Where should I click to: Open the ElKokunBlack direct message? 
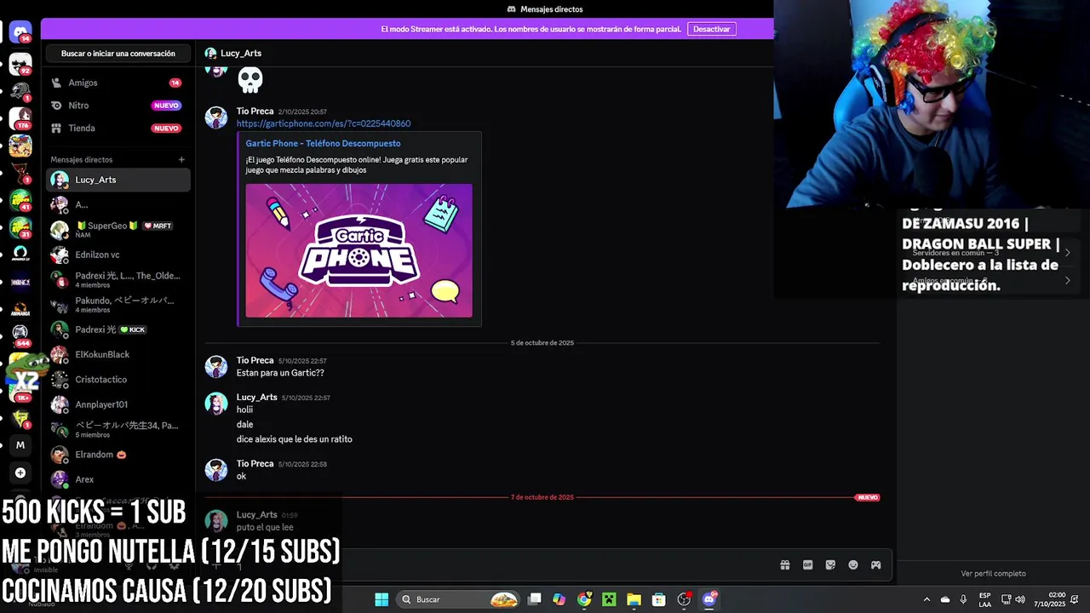point(118,354)
